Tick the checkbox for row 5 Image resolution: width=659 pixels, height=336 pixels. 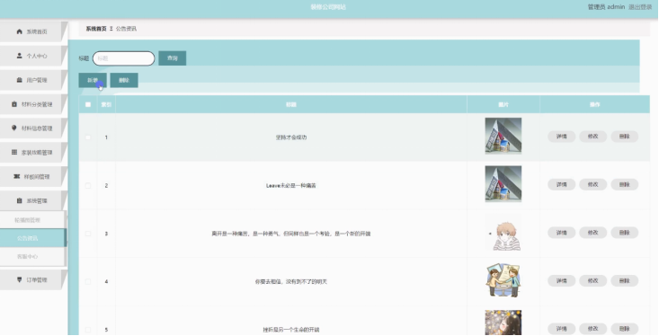coord(88,330)
